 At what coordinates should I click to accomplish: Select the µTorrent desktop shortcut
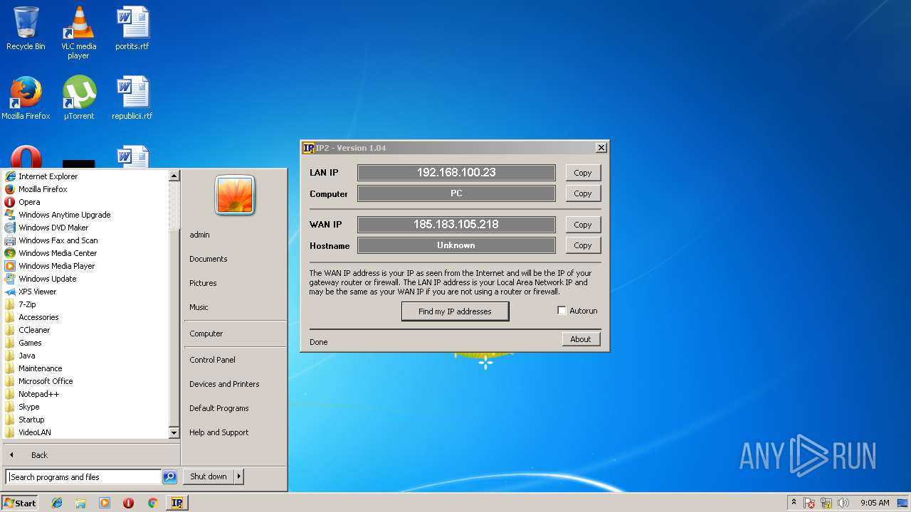pos(78,98)
